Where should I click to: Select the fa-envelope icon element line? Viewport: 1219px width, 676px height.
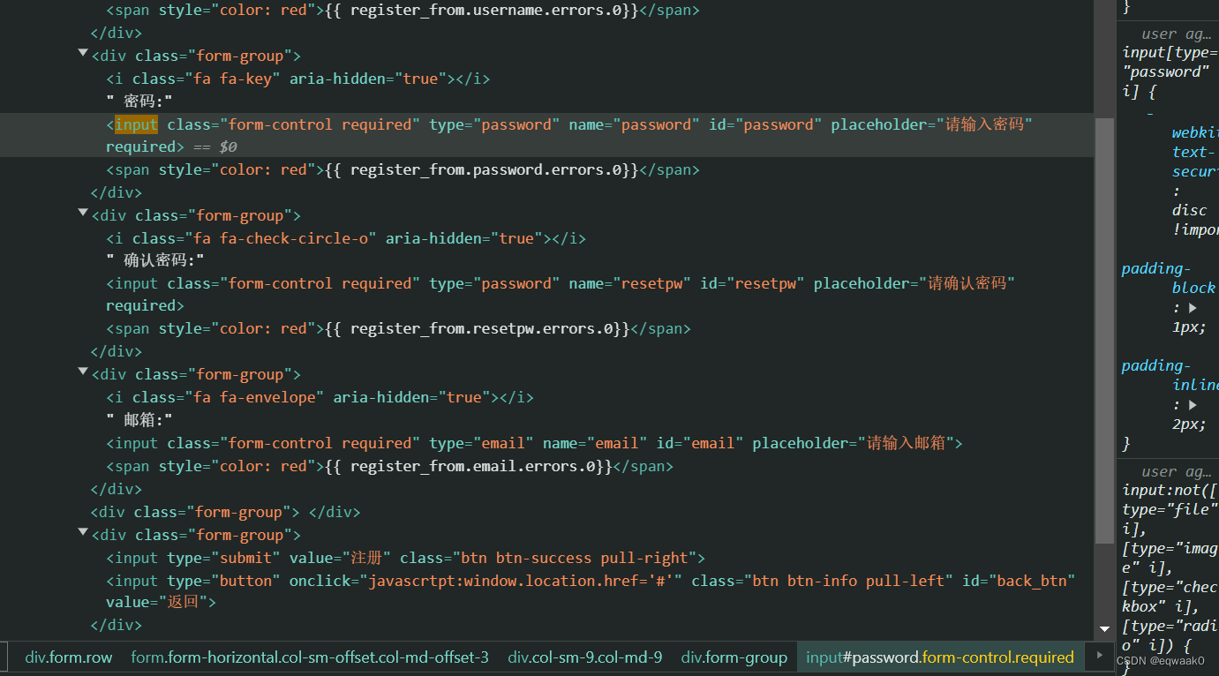coord(320,397)
